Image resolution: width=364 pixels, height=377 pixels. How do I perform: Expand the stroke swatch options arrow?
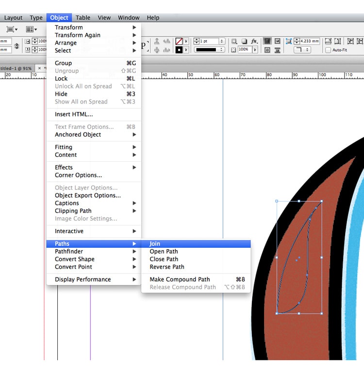pos(186,50)
